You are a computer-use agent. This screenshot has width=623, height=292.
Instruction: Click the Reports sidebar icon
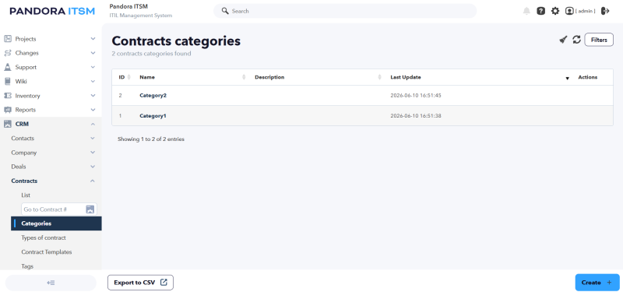pyautogui.click(x=8, y=110)
